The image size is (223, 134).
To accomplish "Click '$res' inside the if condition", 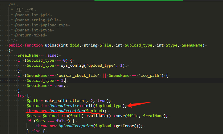I will pyautogui.click(x=40, y=121).
